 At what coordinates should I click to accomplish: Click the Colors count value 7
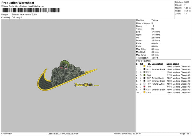[185, 5]
